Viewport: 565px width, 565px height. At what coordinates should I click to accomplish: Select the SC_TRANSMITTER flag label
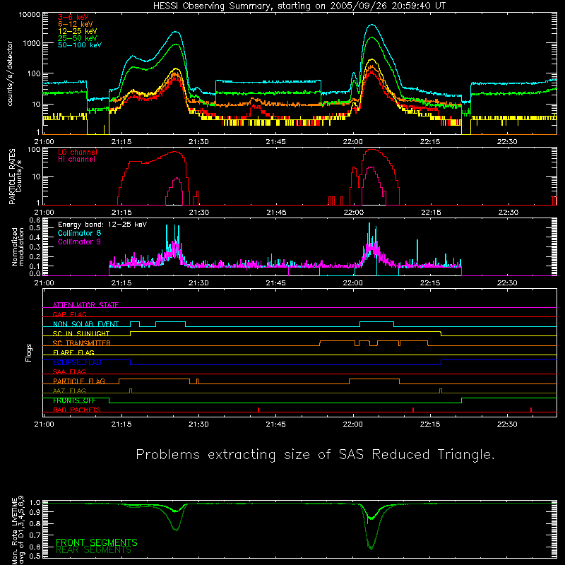82,343
